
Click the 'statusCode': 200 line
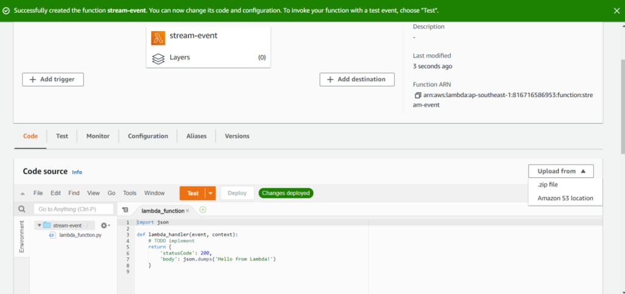tap(186, 253)
